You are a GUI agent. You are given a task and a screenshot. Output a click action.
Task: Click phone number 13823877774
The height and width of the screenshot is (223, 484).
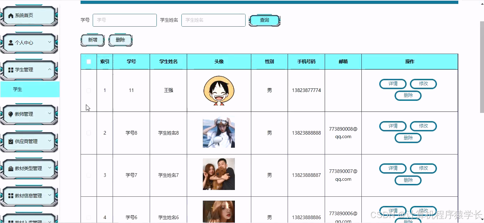[x=307, y=91]
